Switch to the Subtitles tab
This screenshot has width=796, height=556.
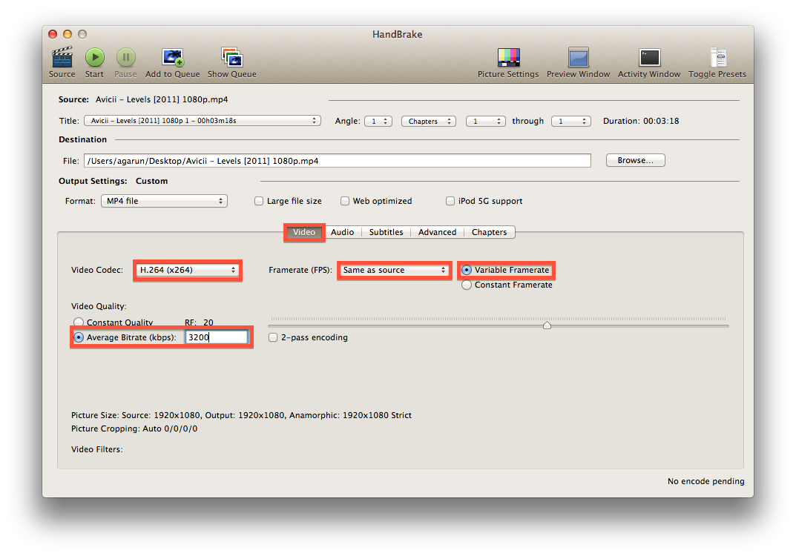coord(386,232)
